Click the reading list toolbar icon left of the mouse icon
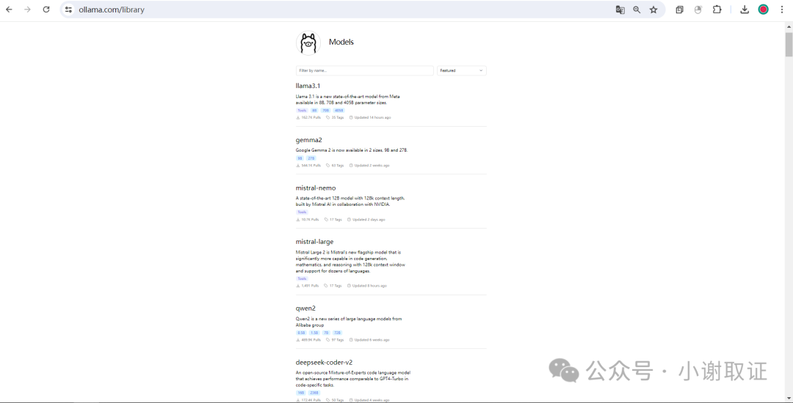This screenshot has height=403, width=793. pyautogui.click(x=679, y=10)
